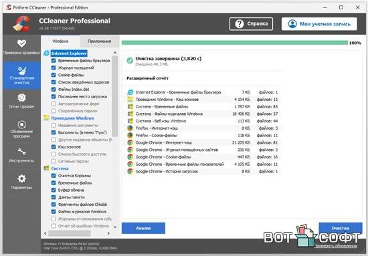Click the Internet Explorer icon in the report row
This screenshot has width=368, height=256.
coord(130,92)
